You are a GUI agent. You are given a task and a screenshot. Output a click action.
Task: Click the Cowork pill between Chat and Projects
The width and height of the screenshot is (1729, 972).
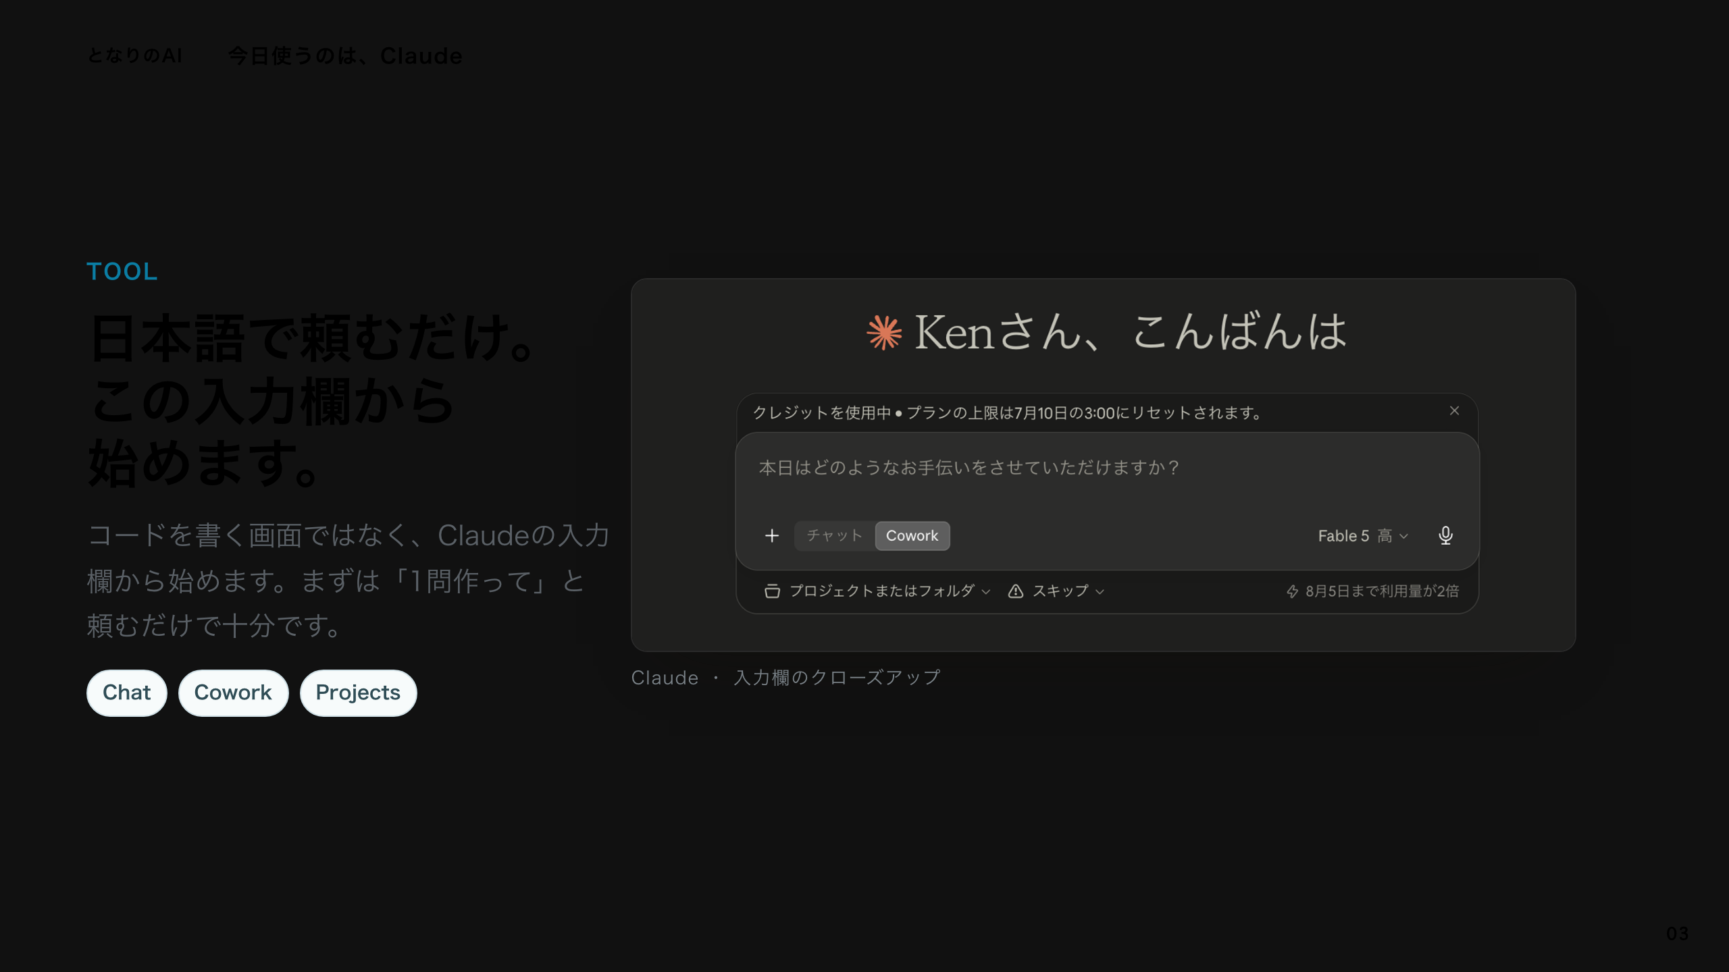(x=233, y=693)
